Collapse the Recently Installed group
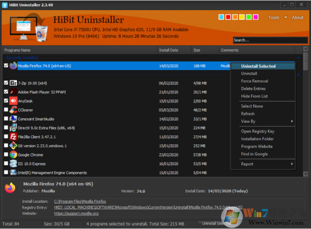Screen dimensions: 311x229 298,57
